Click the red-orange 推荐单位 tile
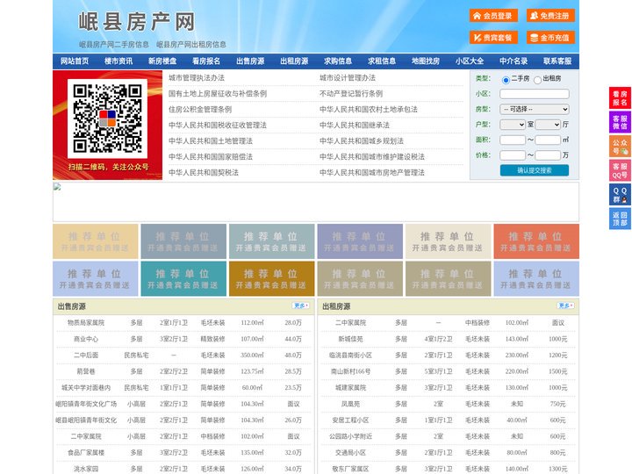 click(536, 241)
